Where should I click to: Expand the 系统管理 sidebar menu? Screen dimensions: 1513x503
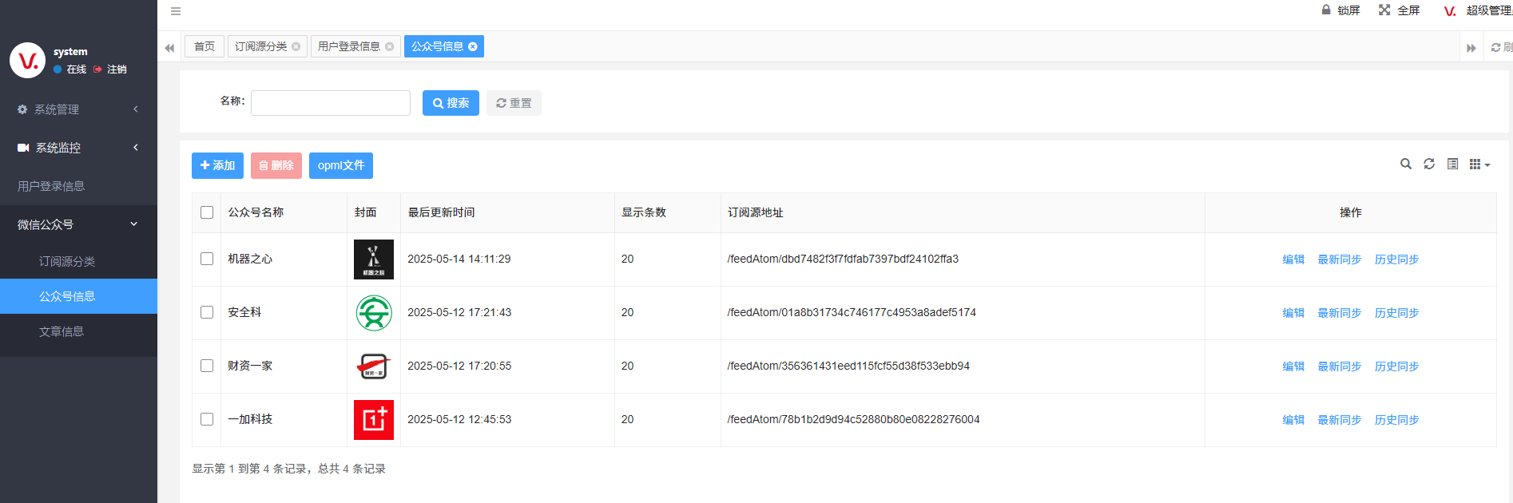[78, 109]
